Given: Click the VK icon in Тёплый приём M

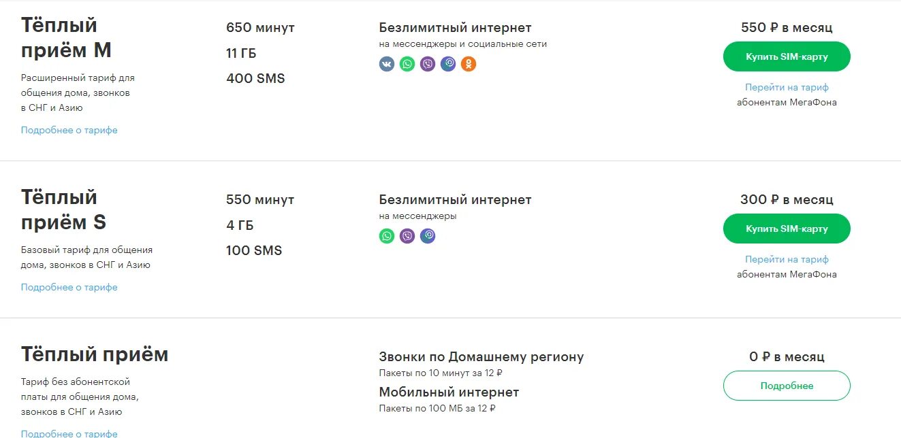Looking at the screenshot, I should (387, 64).
